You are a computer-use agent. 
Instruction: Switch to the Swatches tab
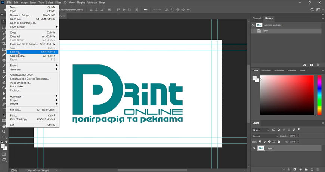click(266, 71)
